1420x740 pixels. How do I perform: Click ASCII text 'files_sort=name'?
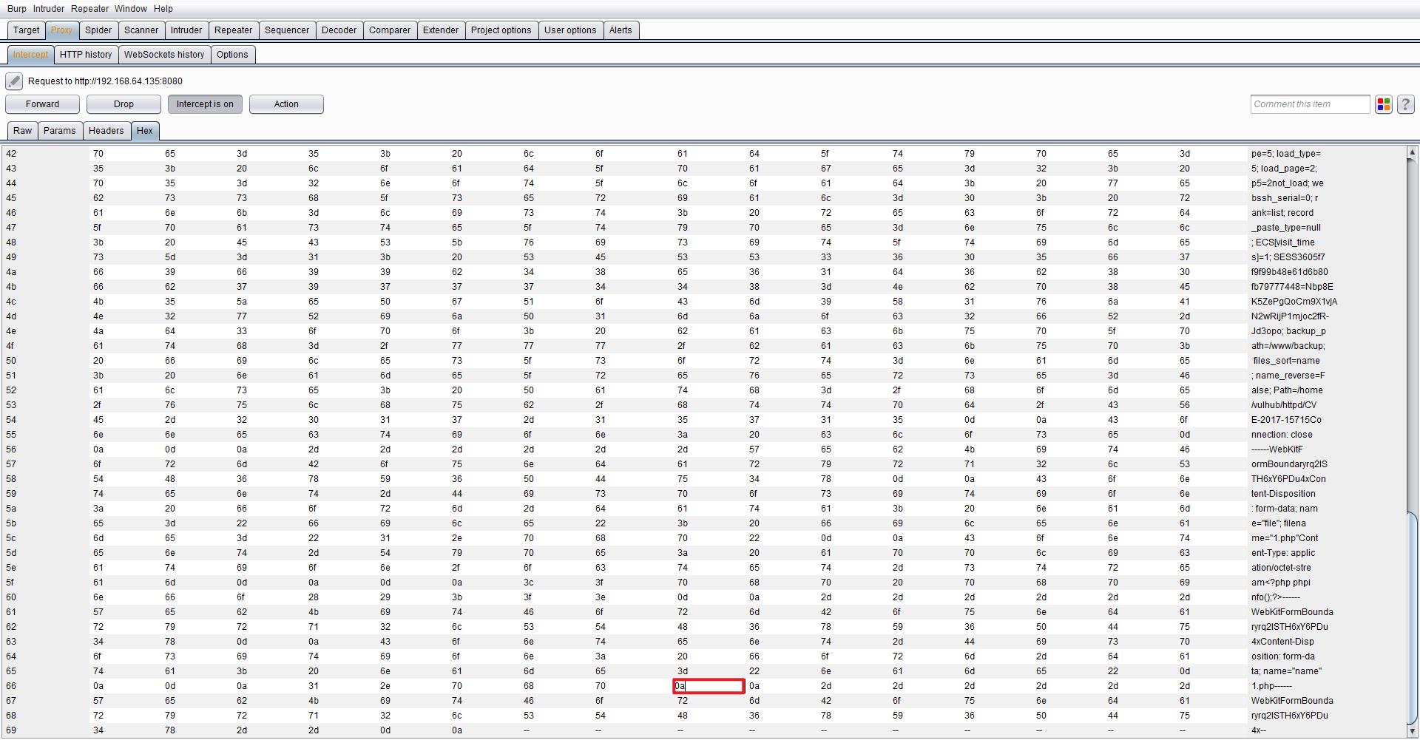point(1287,361)
